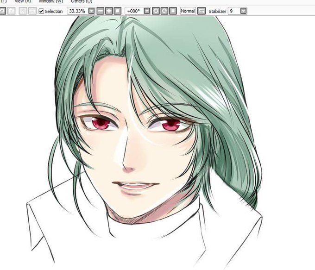Open the zoom percentage dropdown arrow
The width and height of the screenshot is (315, 270).
[x=92, y=11]
